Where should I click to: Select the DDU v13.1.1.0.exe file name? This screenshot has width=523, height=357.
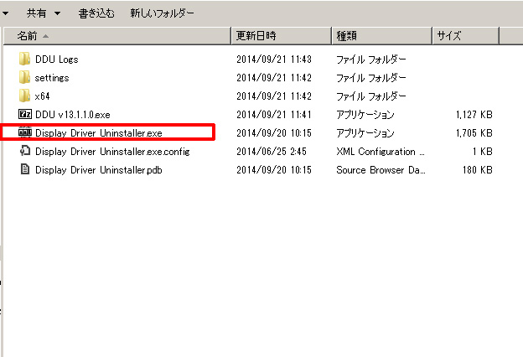click(x=73, y=115)
